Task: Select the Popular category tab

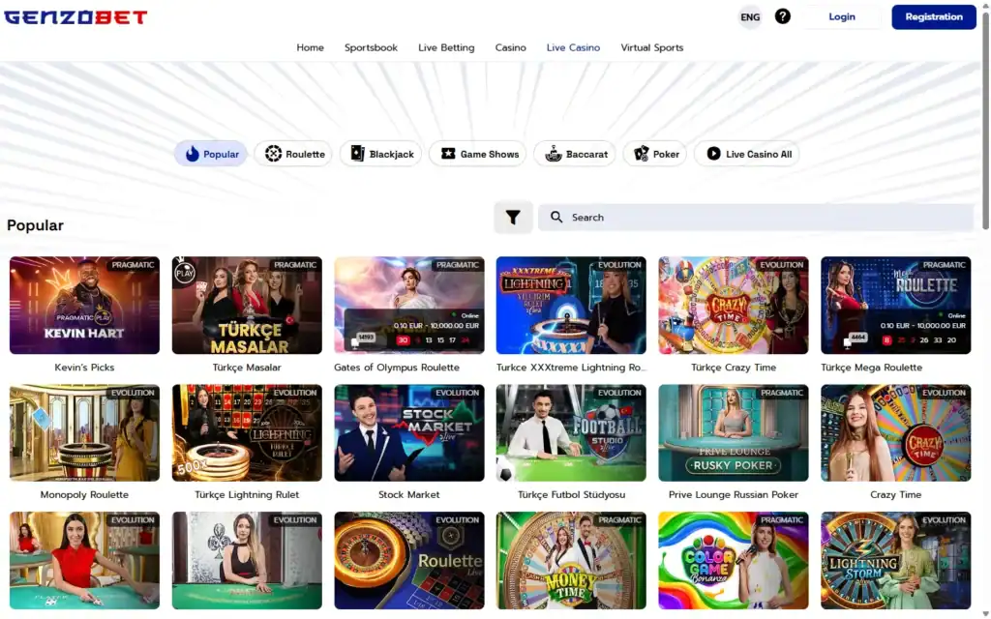Action: (211, 154)
